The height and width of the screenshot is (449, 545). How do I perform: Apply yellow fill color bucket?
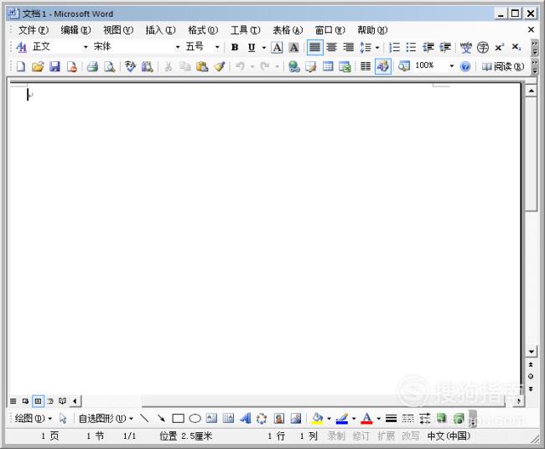(x=318, y=418)
